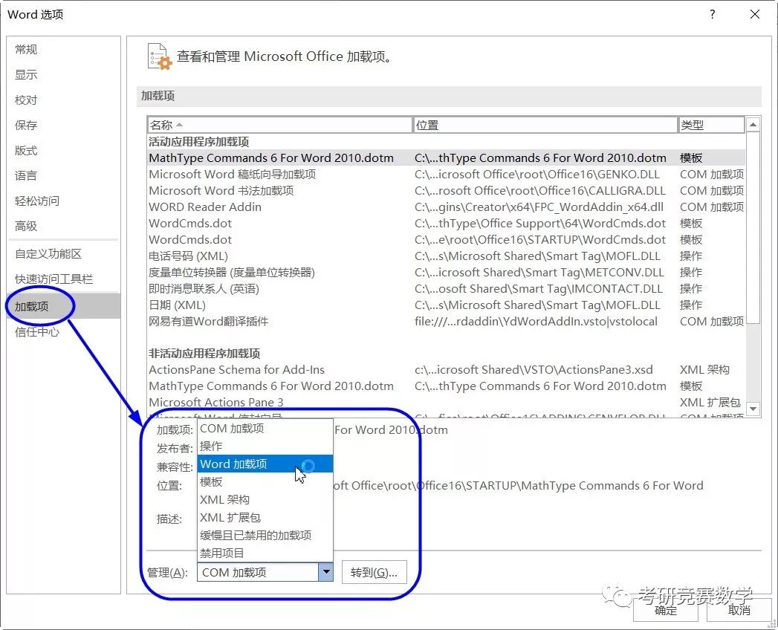
Task: Open the 常规 settings section
Action: [x=25, y=49]
